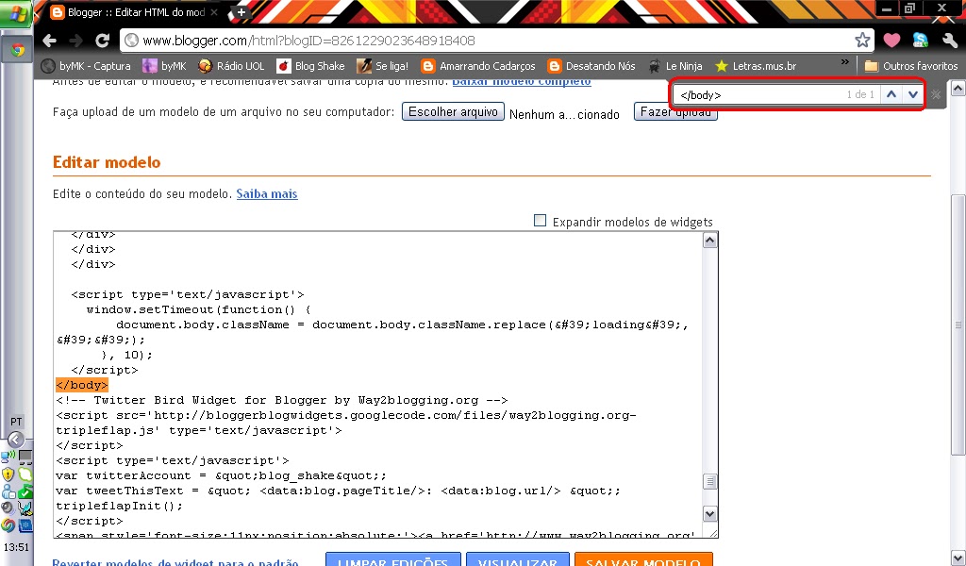966x566 pixels.
Task: Close the find bar
Action: click(x=935, y=95)
